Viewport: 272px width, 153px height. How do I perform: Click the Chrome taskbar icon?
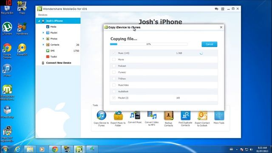coord(55,149)
